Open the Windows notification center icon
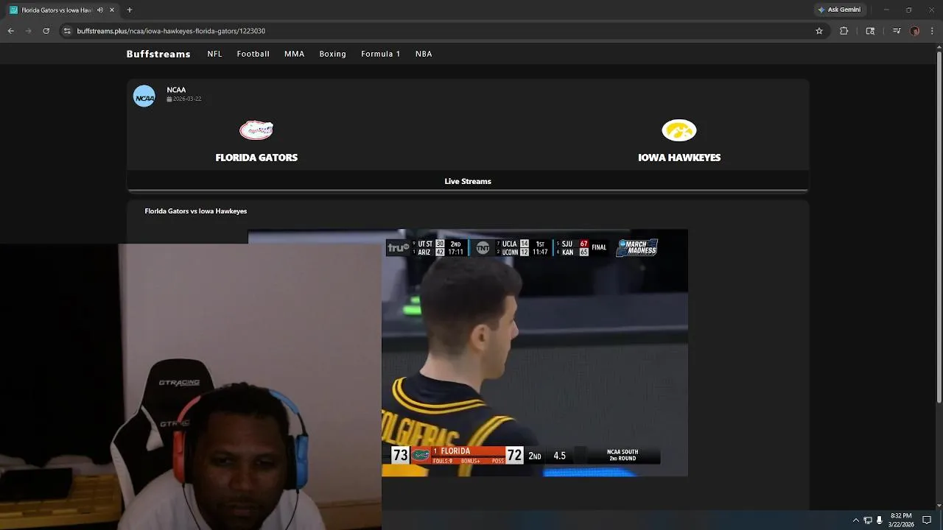The width and height of the screenshot is (943, 530). (927, 520)
